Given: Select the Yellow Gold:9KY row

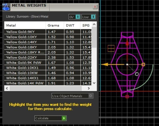Looking at the screenshot, I should coord(48,32).
